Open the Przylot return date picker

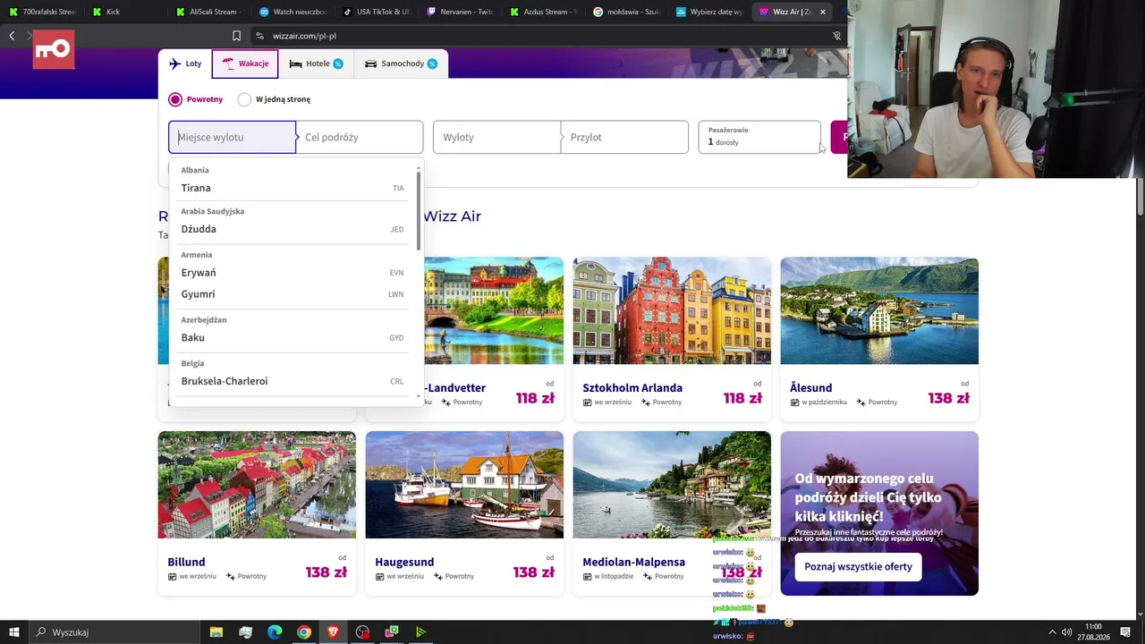624,137
